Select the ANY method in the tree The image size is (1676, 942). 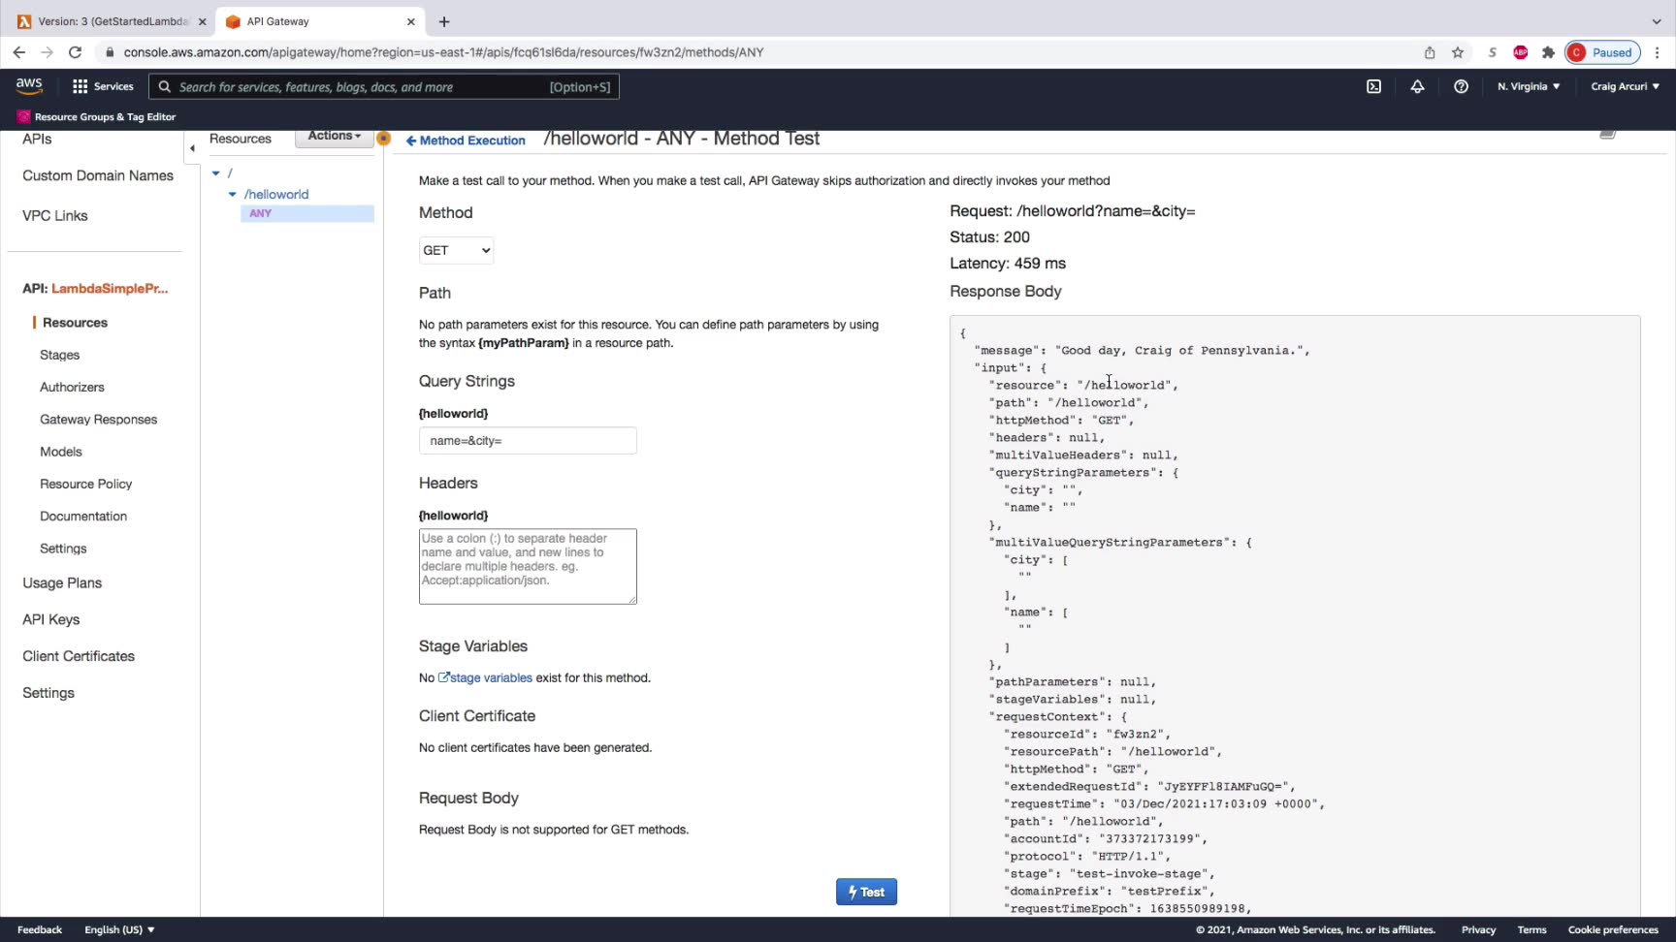pyautogui.click(x=306, y=213)
